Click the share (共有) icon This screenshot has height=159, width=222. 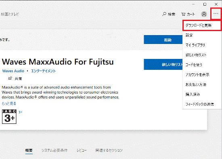click(10, 78)
